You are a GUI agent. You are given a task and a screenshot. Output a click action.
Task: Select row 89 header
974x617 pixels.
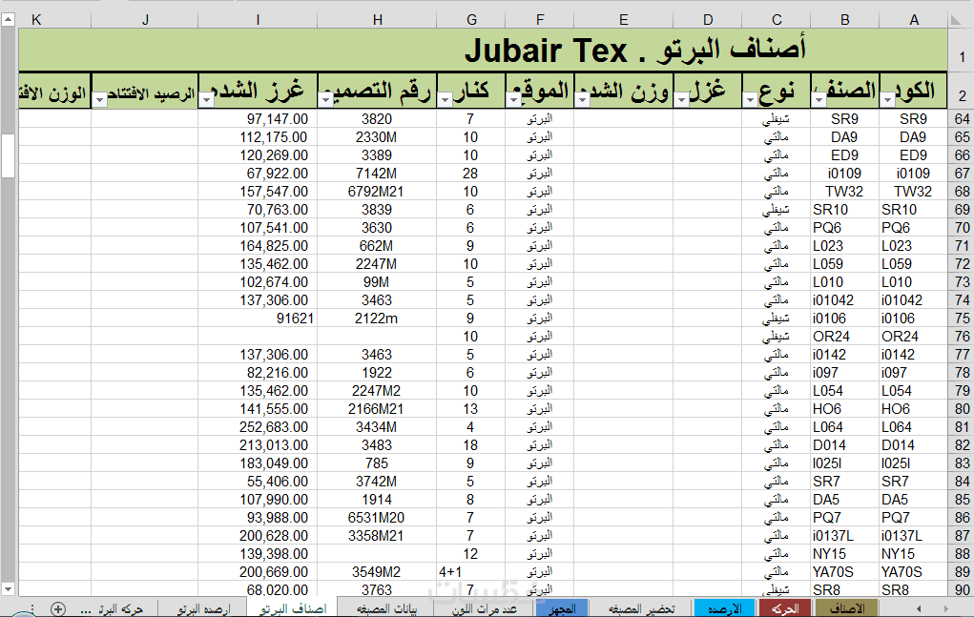[962, 571]
